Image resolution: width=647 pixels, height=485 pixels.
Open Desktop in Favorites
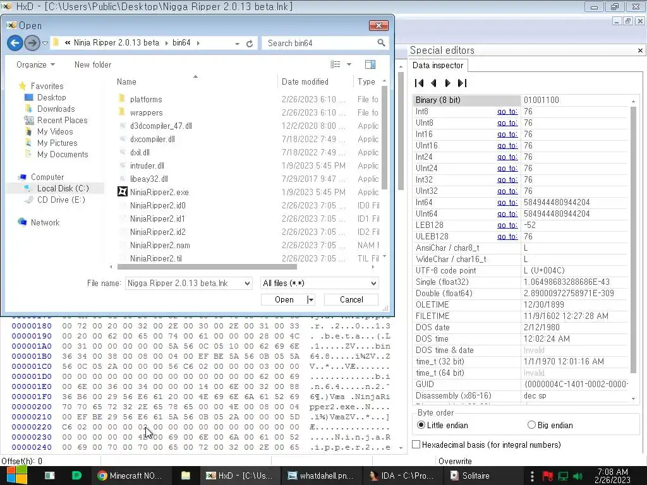(51, 97)
